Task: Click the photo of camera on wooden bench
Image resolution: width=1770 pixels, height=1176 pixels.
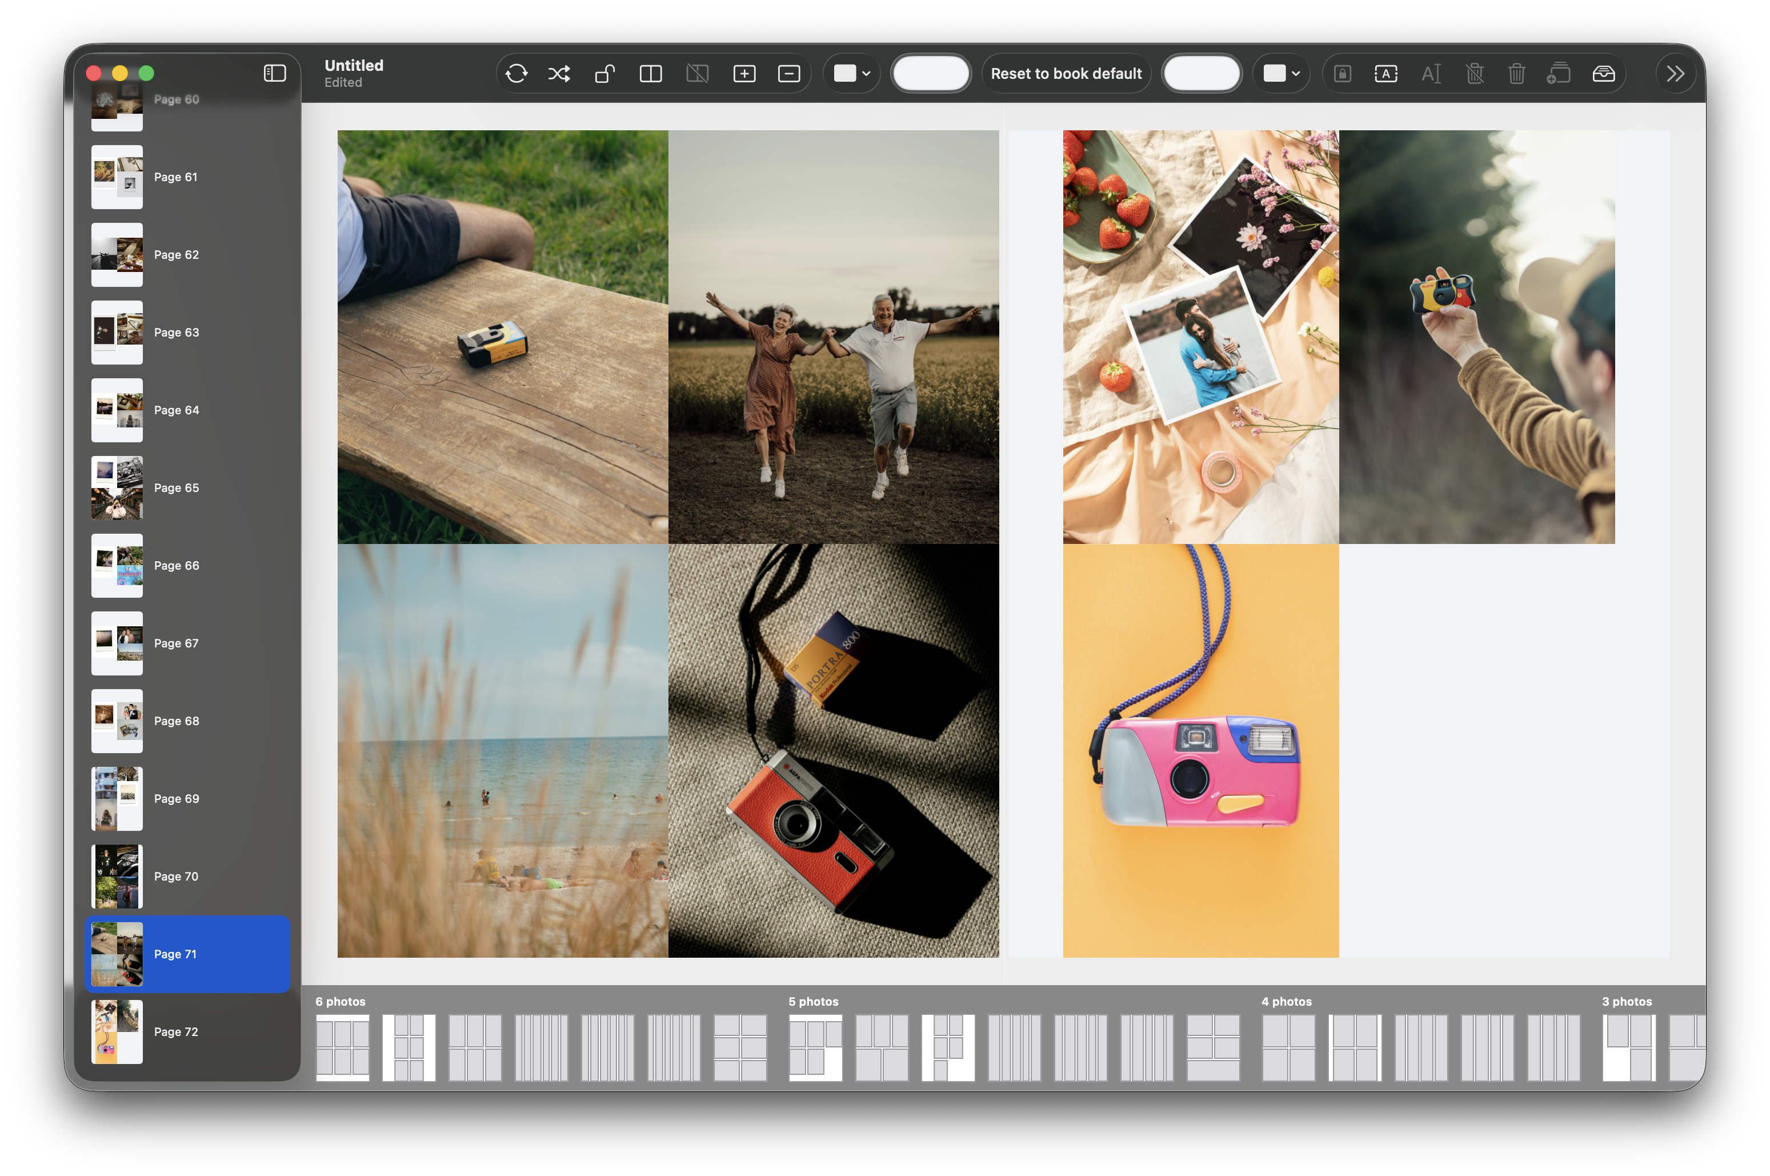Action: [502, 337]
